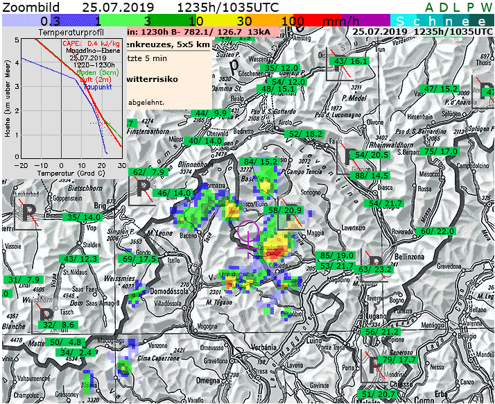Select station label '62/ 7.9'
Viewport: 495px width, 404px height.
pyautogui.click(x=148, y=172)
